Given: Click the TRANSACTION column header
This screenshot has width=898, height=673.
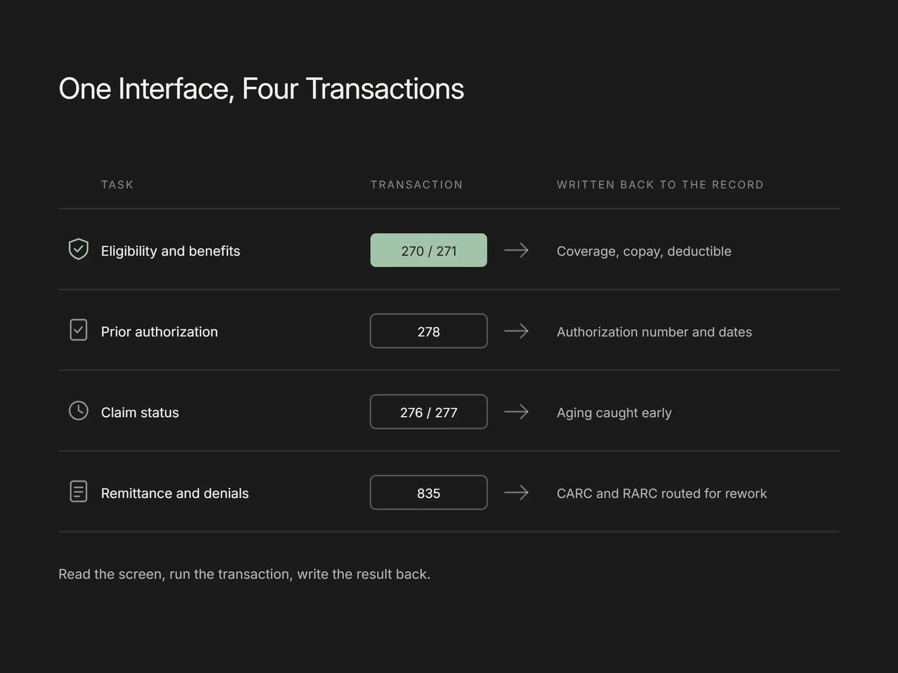Looking at the screenshot, I should coord(416,185).
